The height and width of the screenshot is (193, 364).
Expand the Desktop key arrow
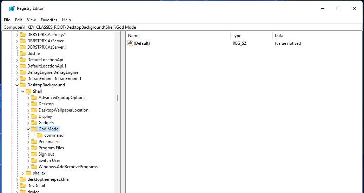(28, 104)
